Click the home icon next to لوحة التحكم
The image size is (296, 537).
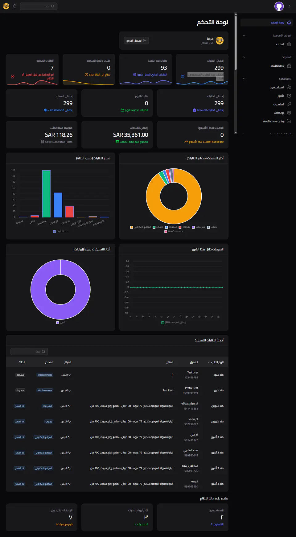[289, 23]
